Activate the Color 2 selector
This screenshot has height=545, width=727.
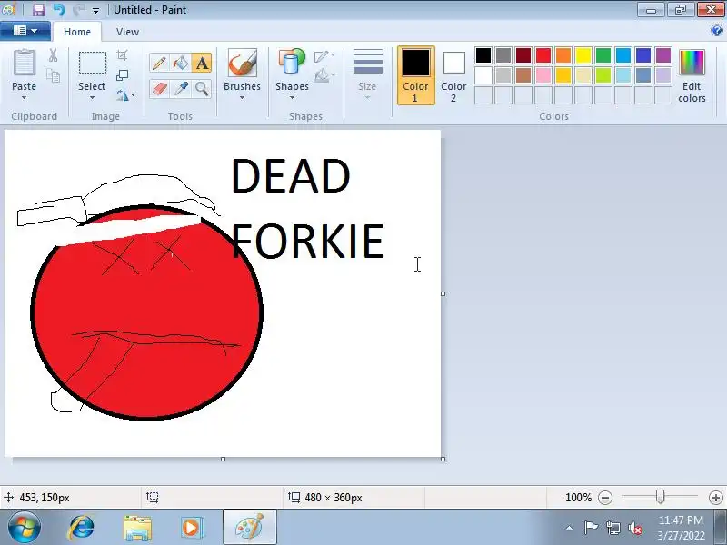[x=453, y=75]
